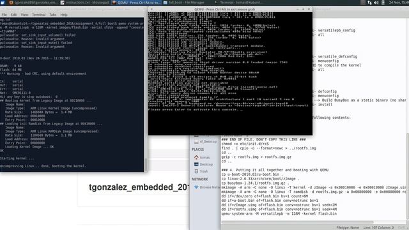This screenshot has height=230, width=409.
Task: Switch to the browser window in the taskbar
Action: click(33, 3)
